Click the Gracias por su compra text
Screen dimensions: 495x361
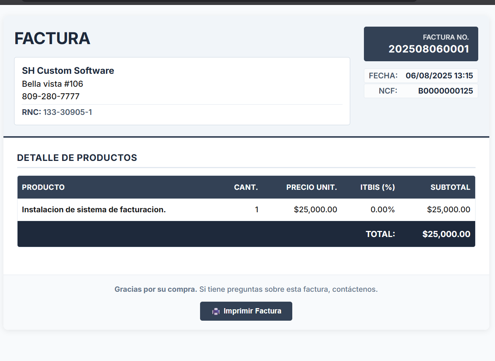click(155, 289)
